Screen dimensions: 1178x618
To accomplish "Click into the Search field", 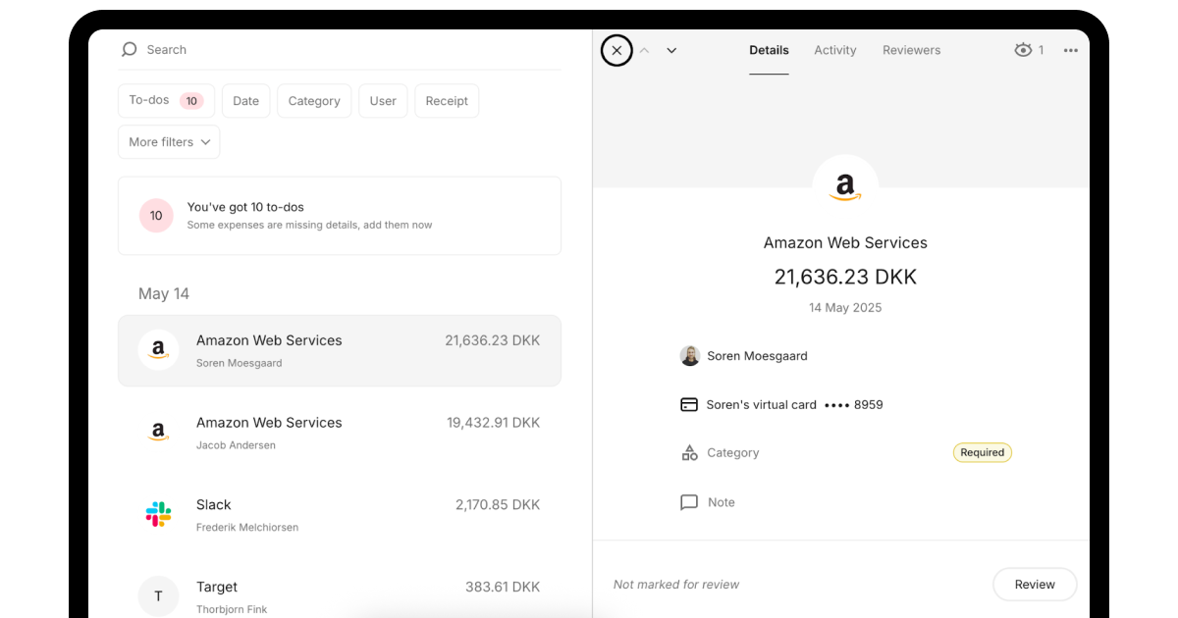I will 340,50.
